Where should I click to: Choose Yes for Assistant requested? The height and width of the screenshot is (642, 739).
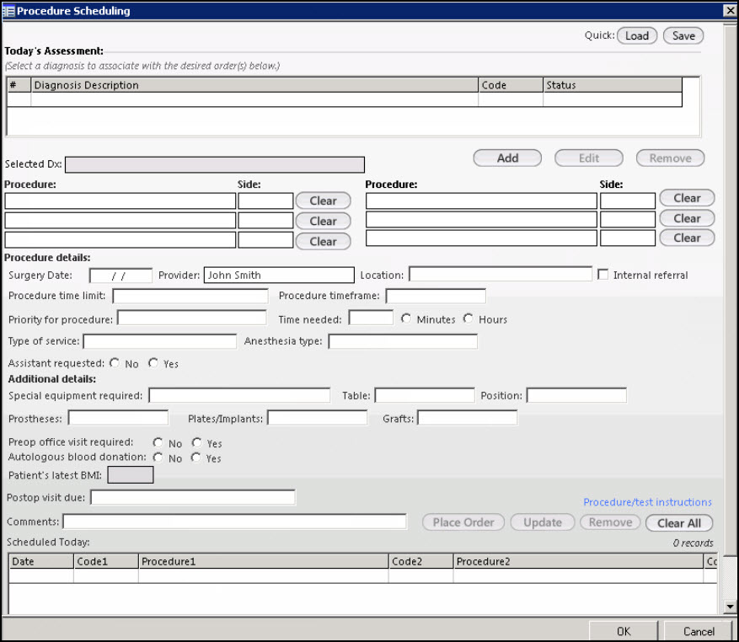153,363
